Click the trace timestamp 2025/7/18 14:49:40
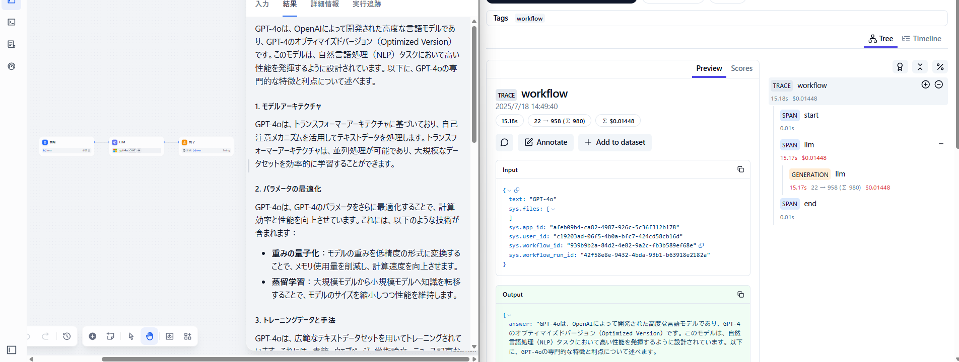This screenshot has width=959, height=362. pyautogui.click(x=526, y=107)
